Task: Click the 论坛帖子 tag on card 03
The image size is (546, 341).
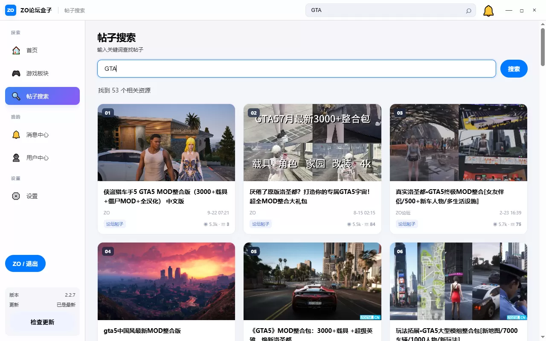Action: (x=407, y=224)
